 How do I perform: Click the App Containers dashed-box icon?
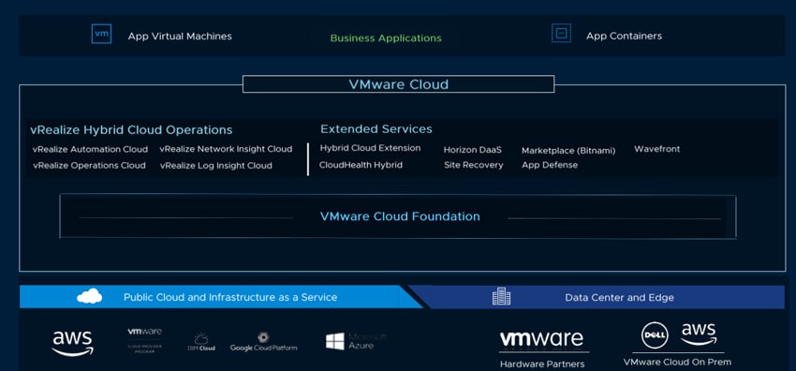click(x=561, y=34)
